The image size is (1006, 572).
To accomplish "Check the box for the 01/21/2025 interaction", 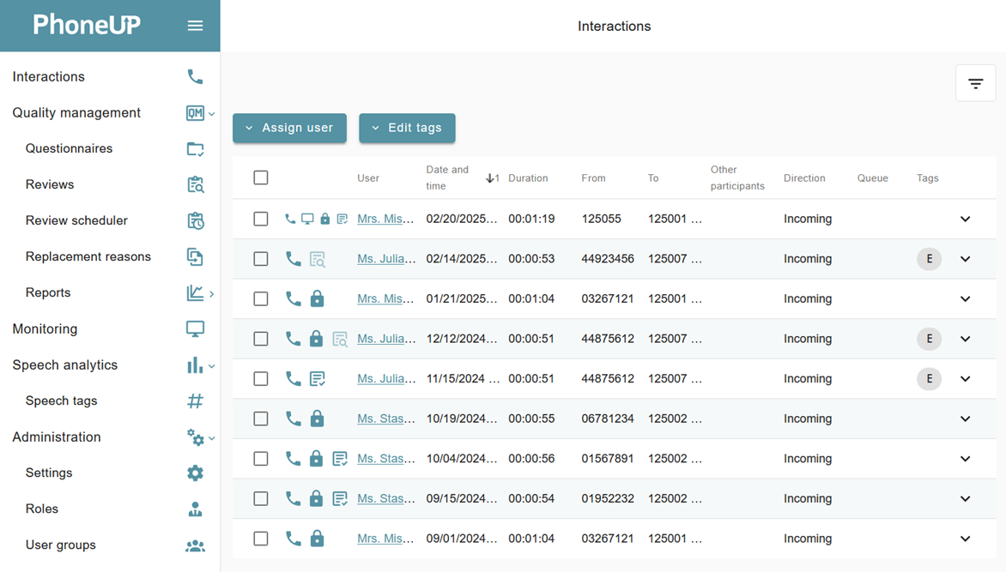I will (260, 298).
